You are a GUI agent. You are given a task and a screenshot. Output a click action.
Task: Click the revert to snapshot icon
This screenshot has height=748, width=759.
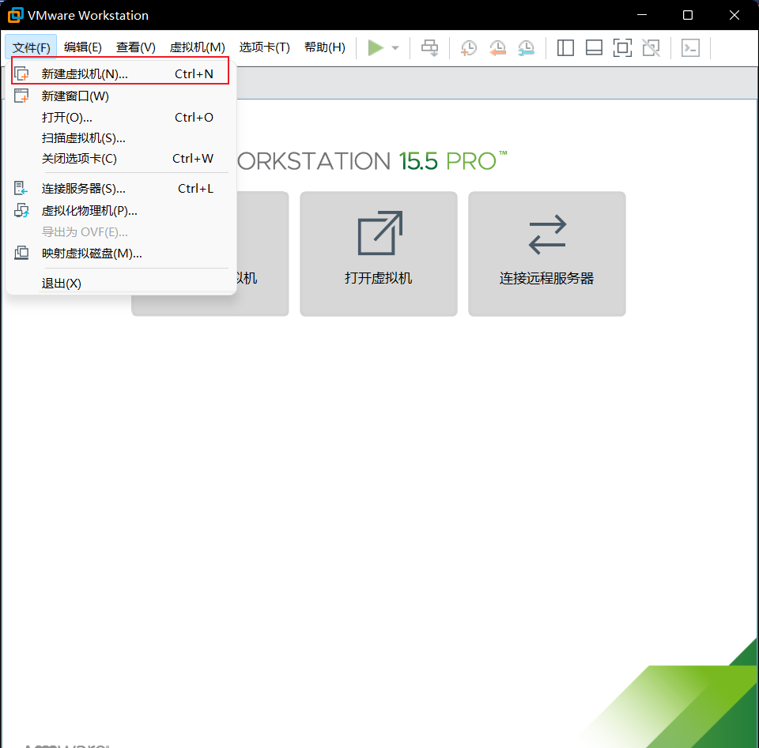(497, 48)
